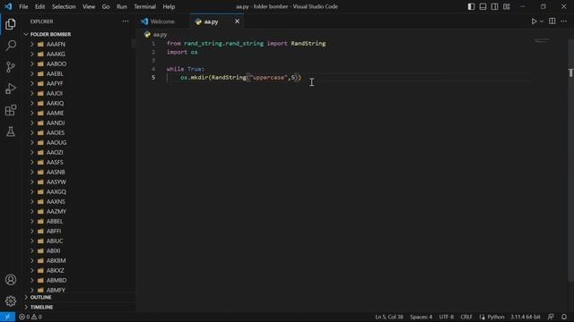Open the Terminal menu

(144, 6)
